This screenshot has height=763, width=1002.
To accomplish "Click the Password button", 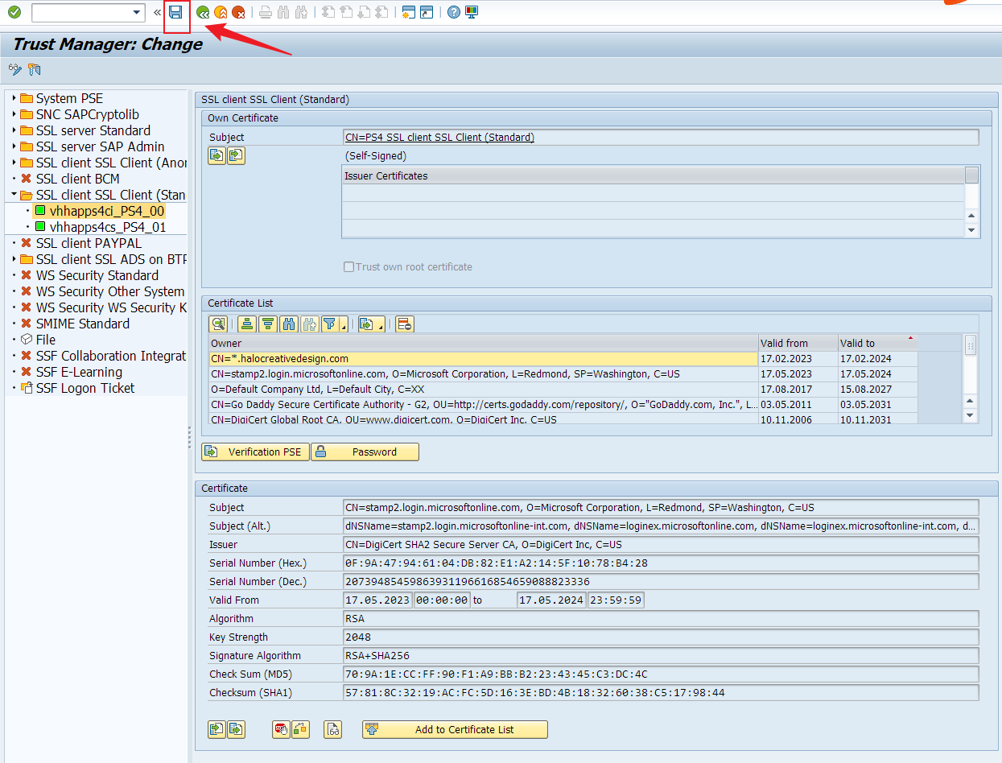I will pyautogui.click(x=365, y=452).
